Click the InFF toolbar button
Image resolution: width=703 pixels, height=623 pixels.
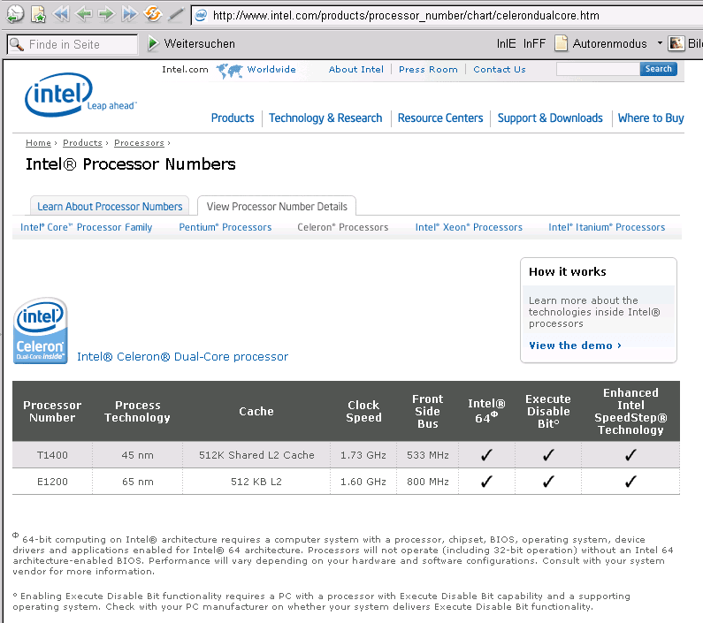coord(534,44)
